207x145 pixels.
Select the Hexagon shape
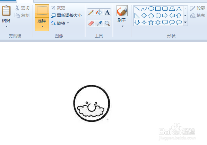(158, 16)
